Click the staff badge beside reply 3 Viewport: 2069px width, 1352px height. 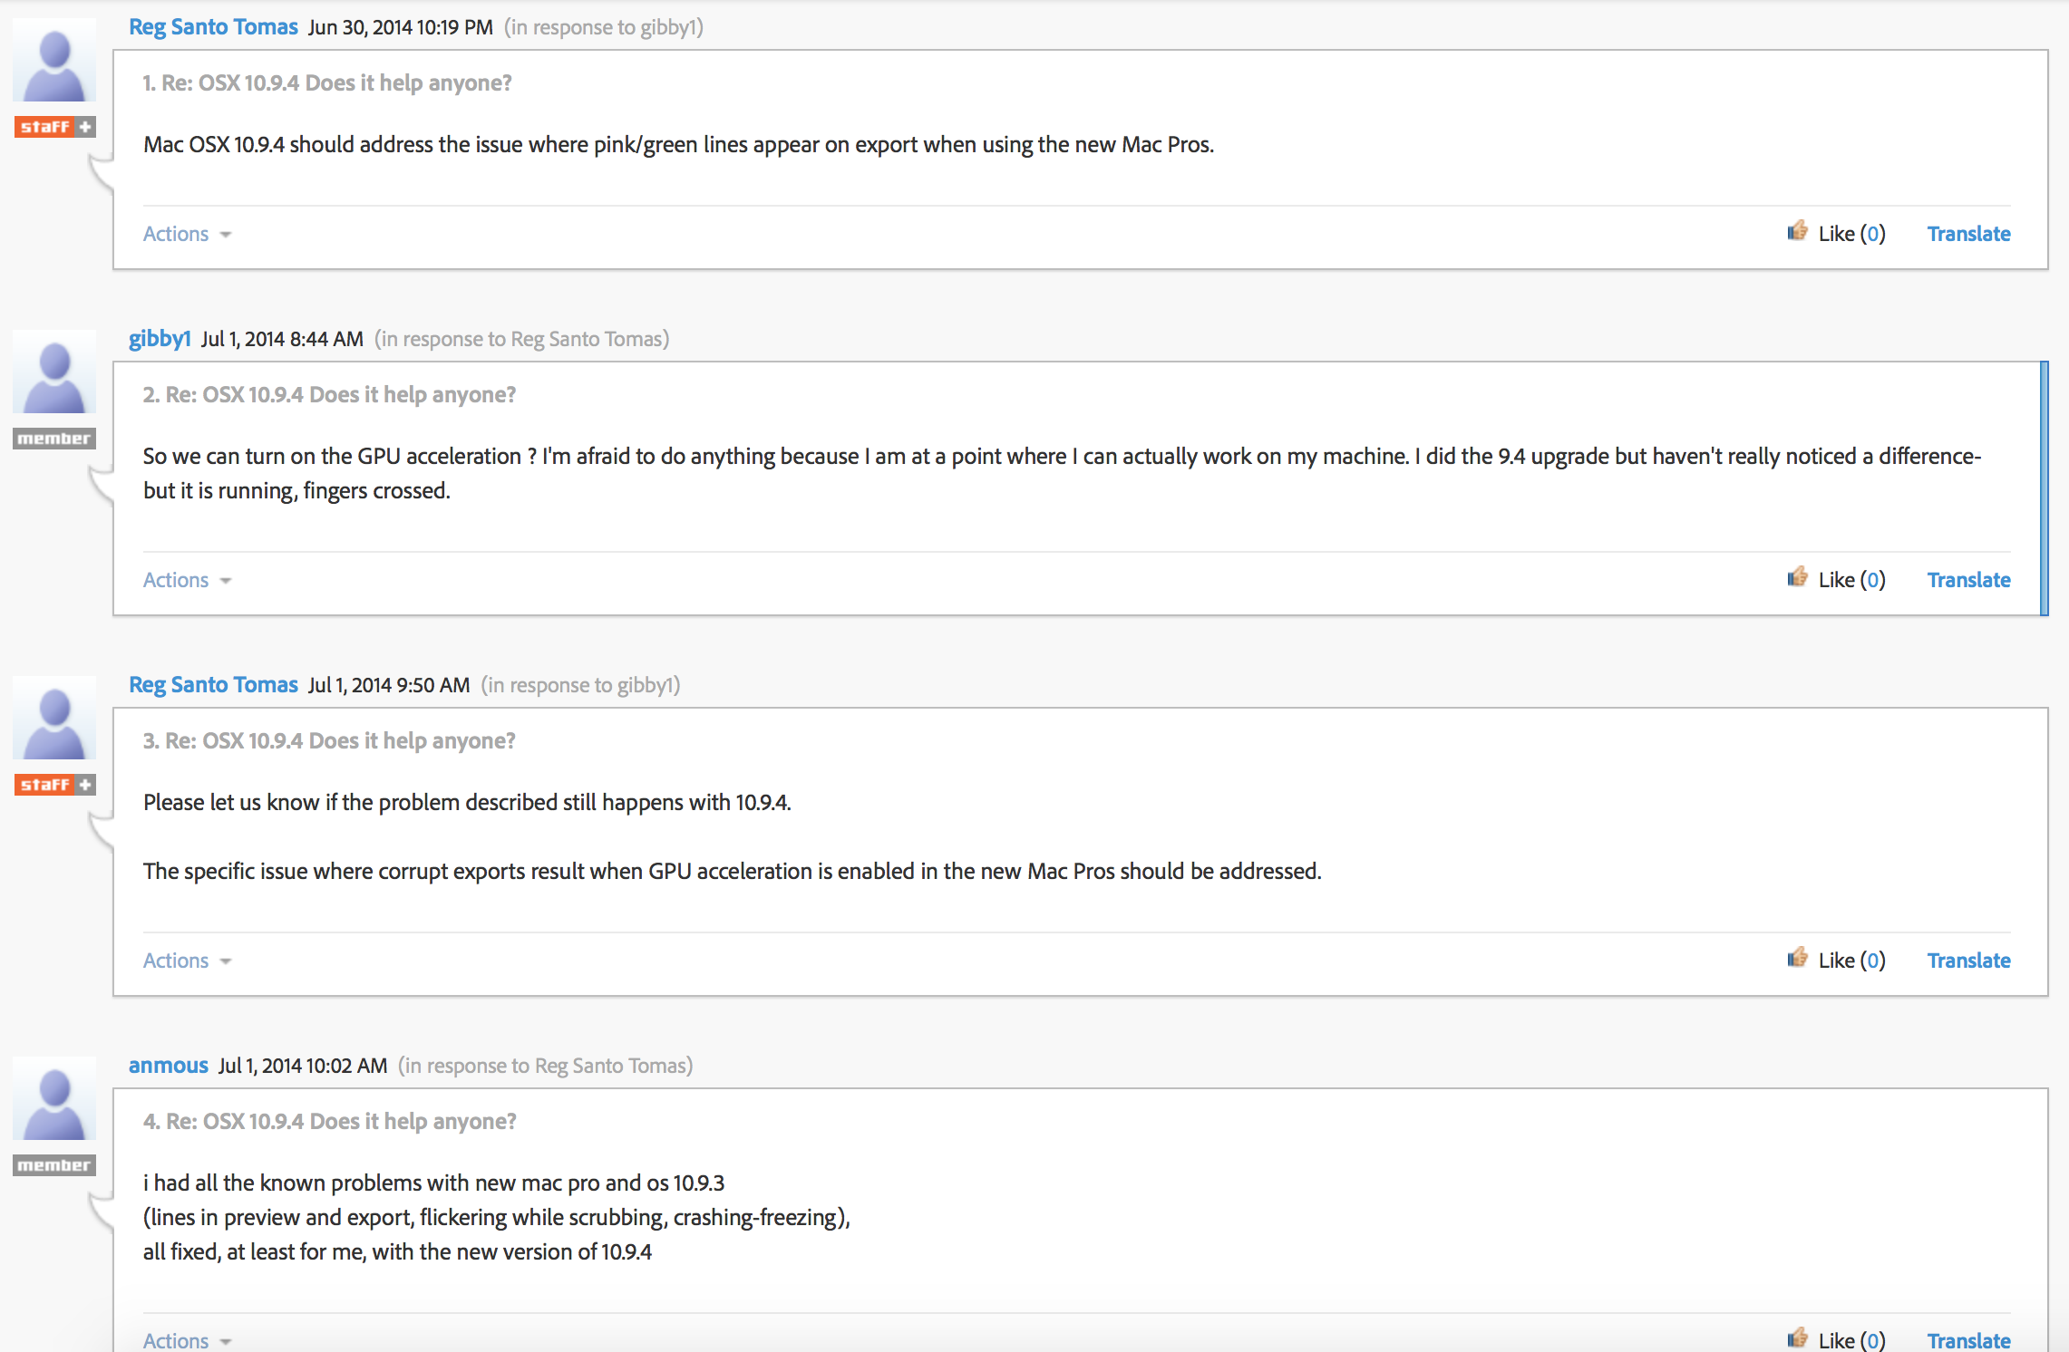tap(54, 785)
